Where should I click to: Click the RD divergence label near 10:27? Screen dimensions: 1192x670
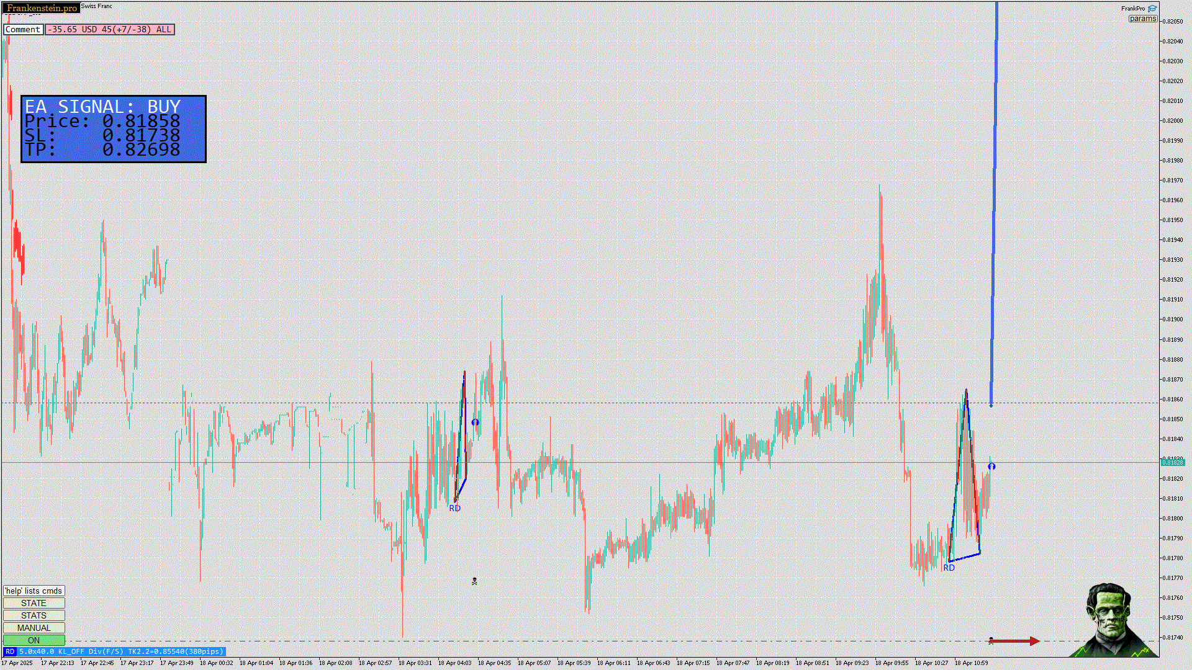click(x=949, y=568)
